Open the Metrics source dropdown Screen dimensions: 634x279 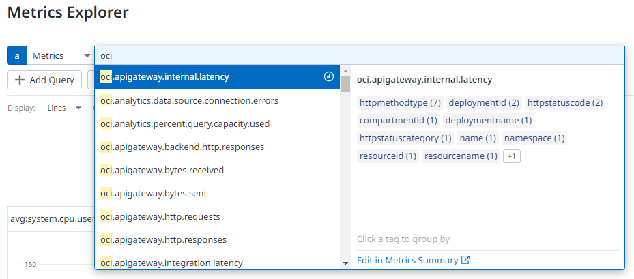coord(60,55)
